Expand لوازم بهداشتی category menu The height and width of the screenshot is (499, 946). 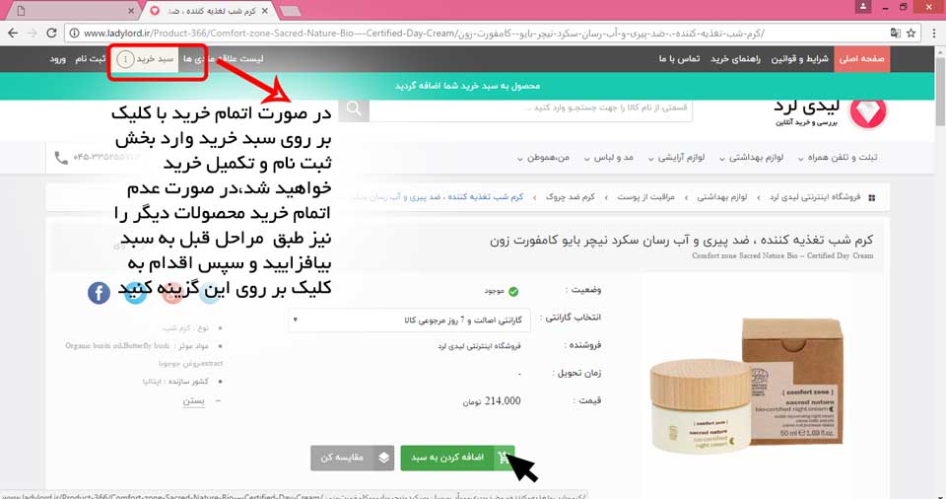[751, 158]
